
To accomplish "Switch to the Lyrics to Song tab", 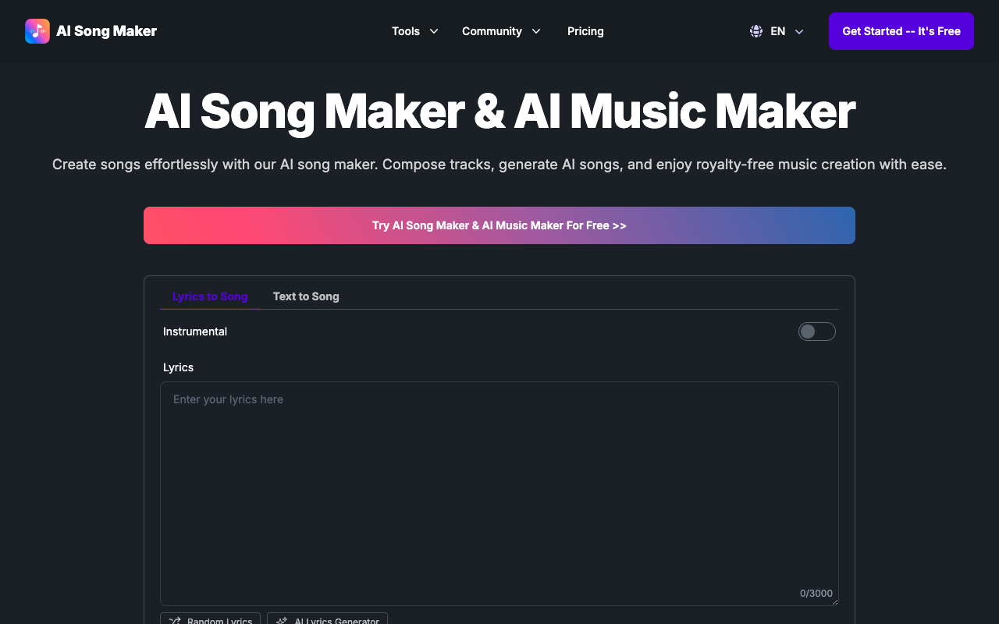I will [210, 296].
